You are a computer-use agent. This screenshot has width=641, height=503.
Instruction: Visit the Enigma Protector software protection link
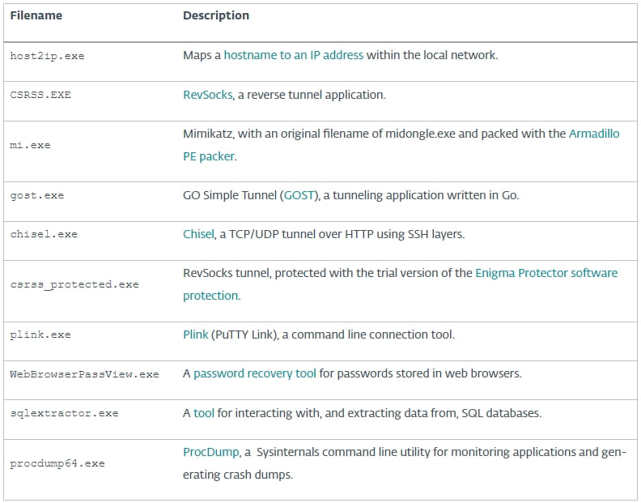[x=546, y=273]
